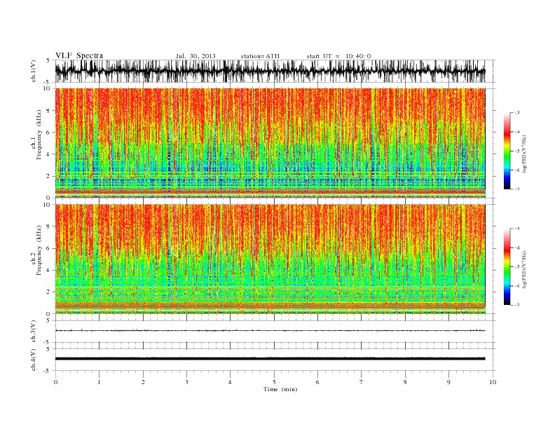555x429 pixels.
Task: Click the 'ch.4(V)' axis label
Action: 34,360
